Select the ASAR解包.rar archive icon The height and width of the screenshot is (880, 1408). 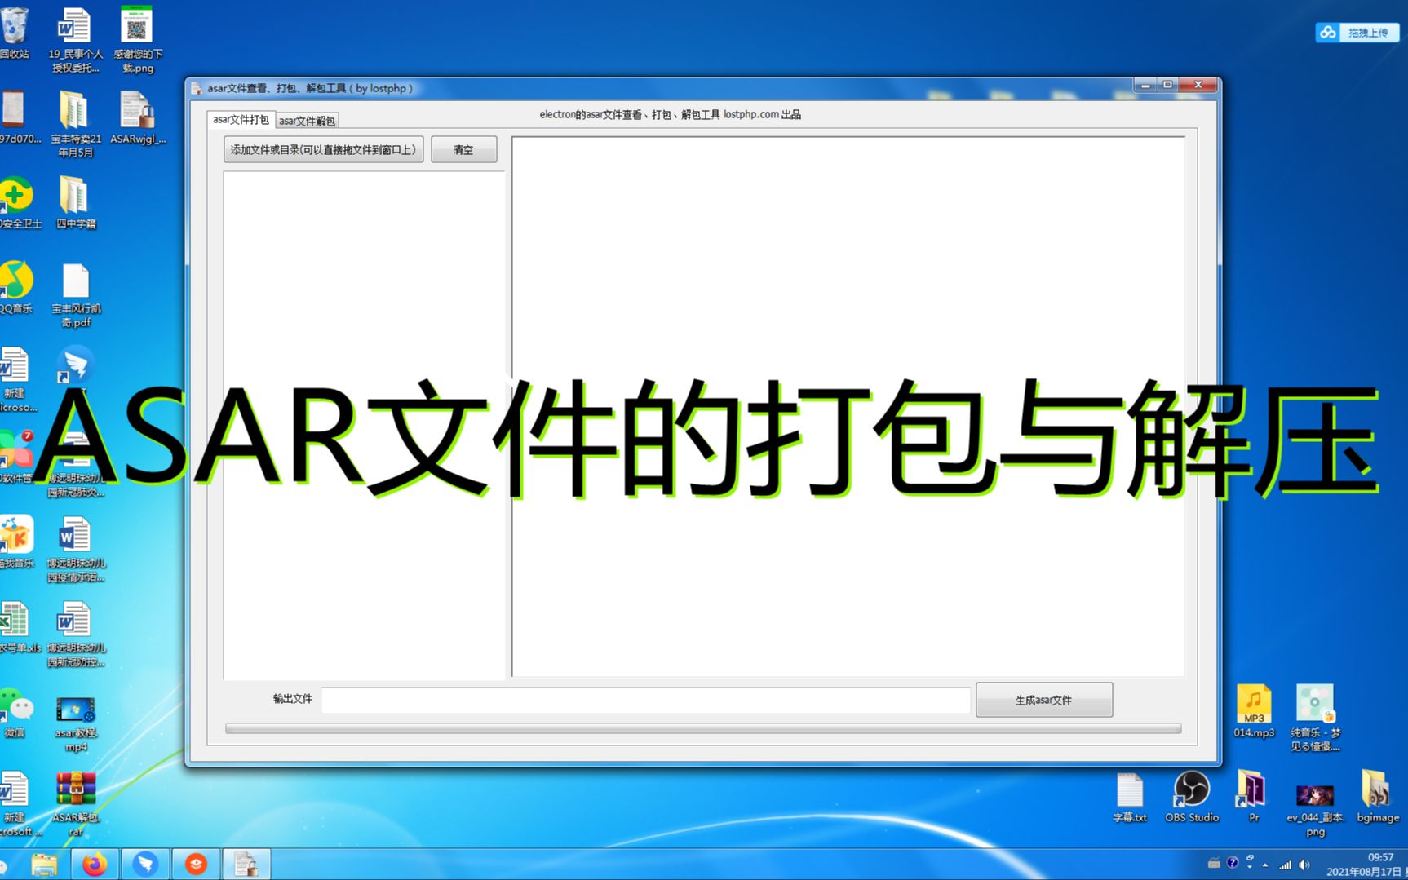[76, 804]
